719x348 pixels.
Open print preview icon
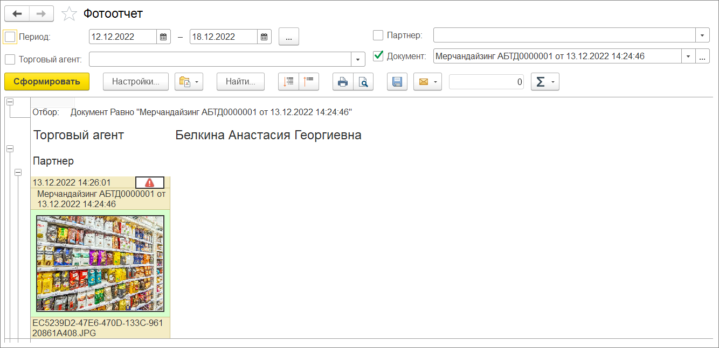pos(363,82)
